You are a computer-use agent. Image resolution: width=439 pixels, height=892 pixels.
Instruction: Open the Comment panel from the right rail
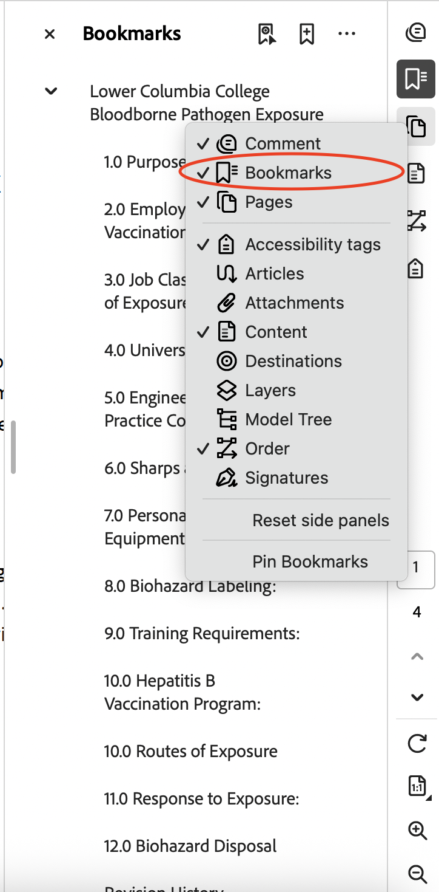415,33
